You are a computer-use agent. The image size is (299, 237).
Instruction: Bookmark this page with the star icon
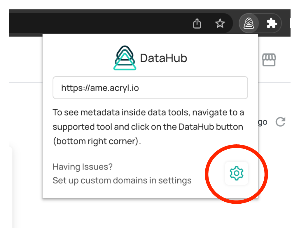click(x=220, y=23)
